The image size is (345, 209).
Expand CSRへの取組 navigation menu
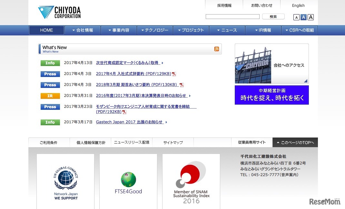point(300,30)
